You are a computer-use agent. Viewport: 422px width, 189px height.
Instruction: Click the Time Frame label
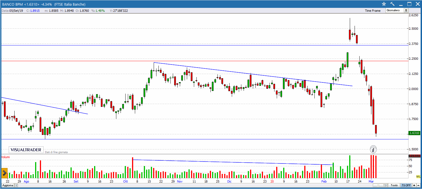coord(373,11)
